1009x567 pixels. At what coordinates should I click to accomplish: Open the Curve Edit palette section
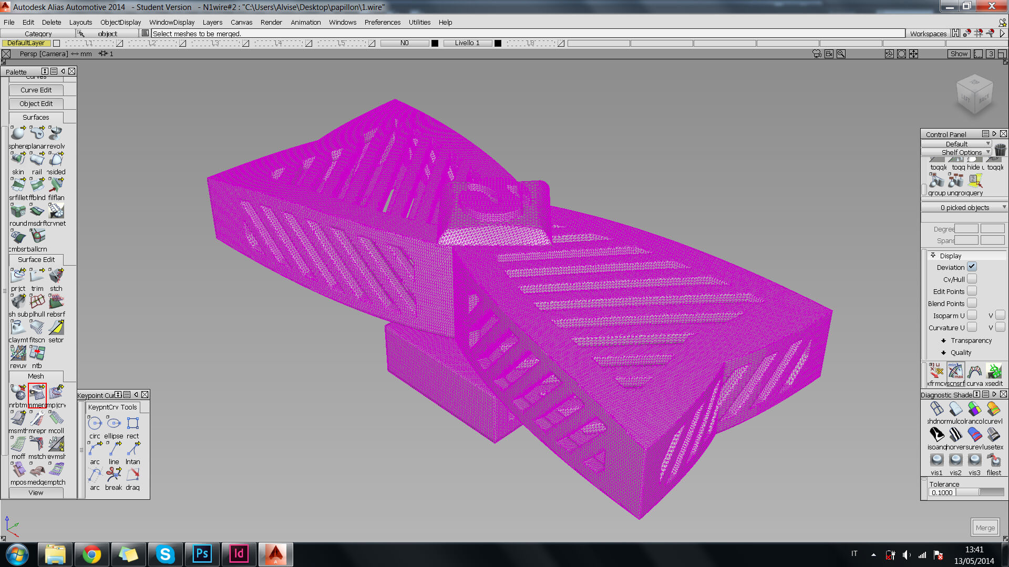(36, 90)
